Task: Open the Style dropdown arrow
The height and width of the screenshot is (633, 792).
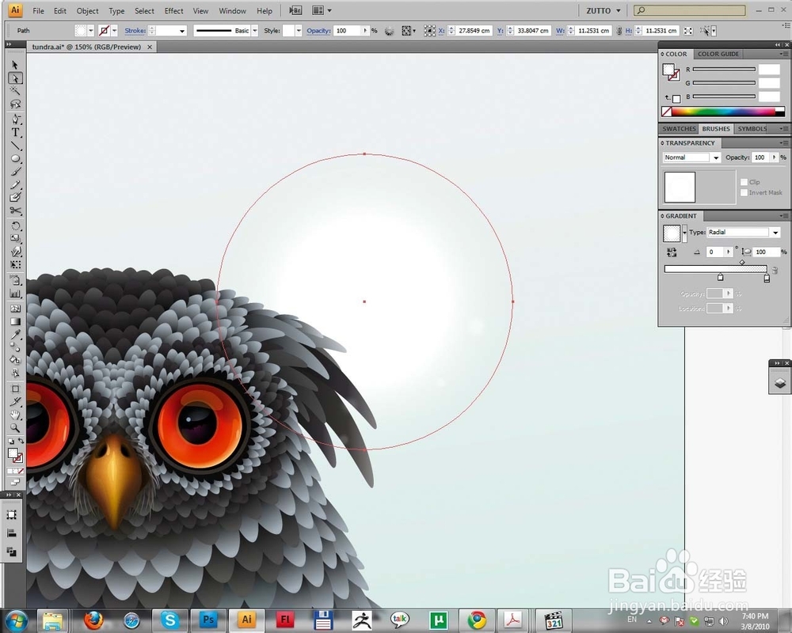Action: [299, 31]
